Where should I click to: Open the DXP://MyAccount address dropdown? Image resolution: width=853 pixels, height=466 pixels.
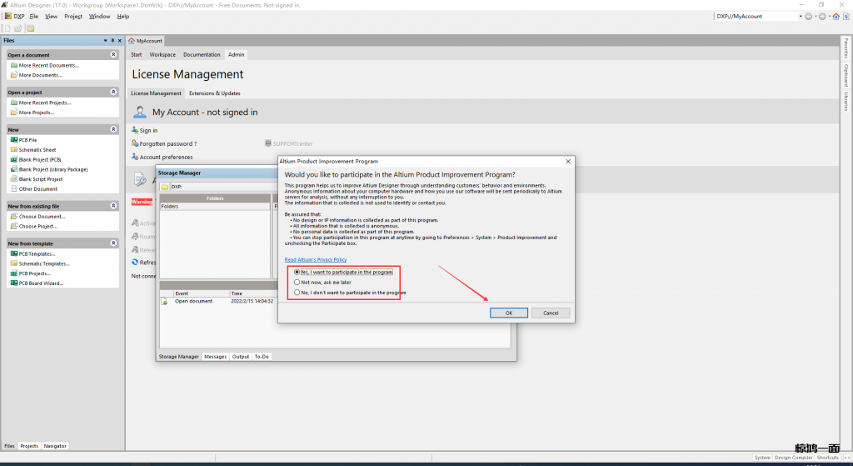click(x=801, y=16)
